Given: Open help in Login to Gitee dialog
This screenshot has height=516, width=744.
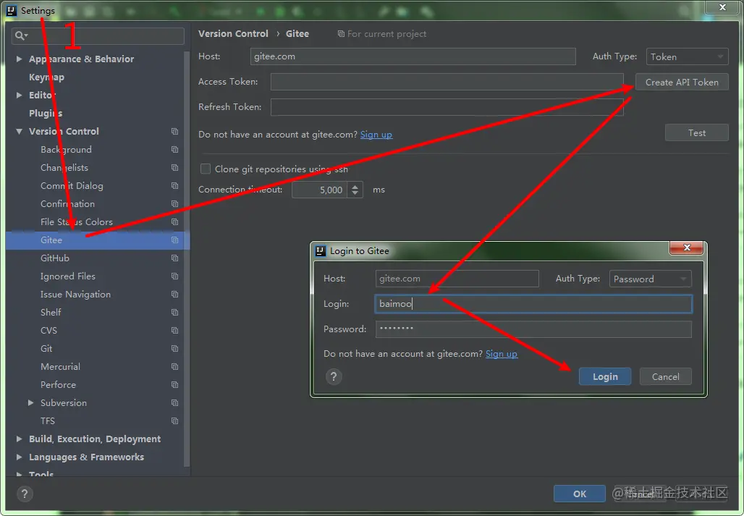Looking at the screenshot, I should 334,376.
